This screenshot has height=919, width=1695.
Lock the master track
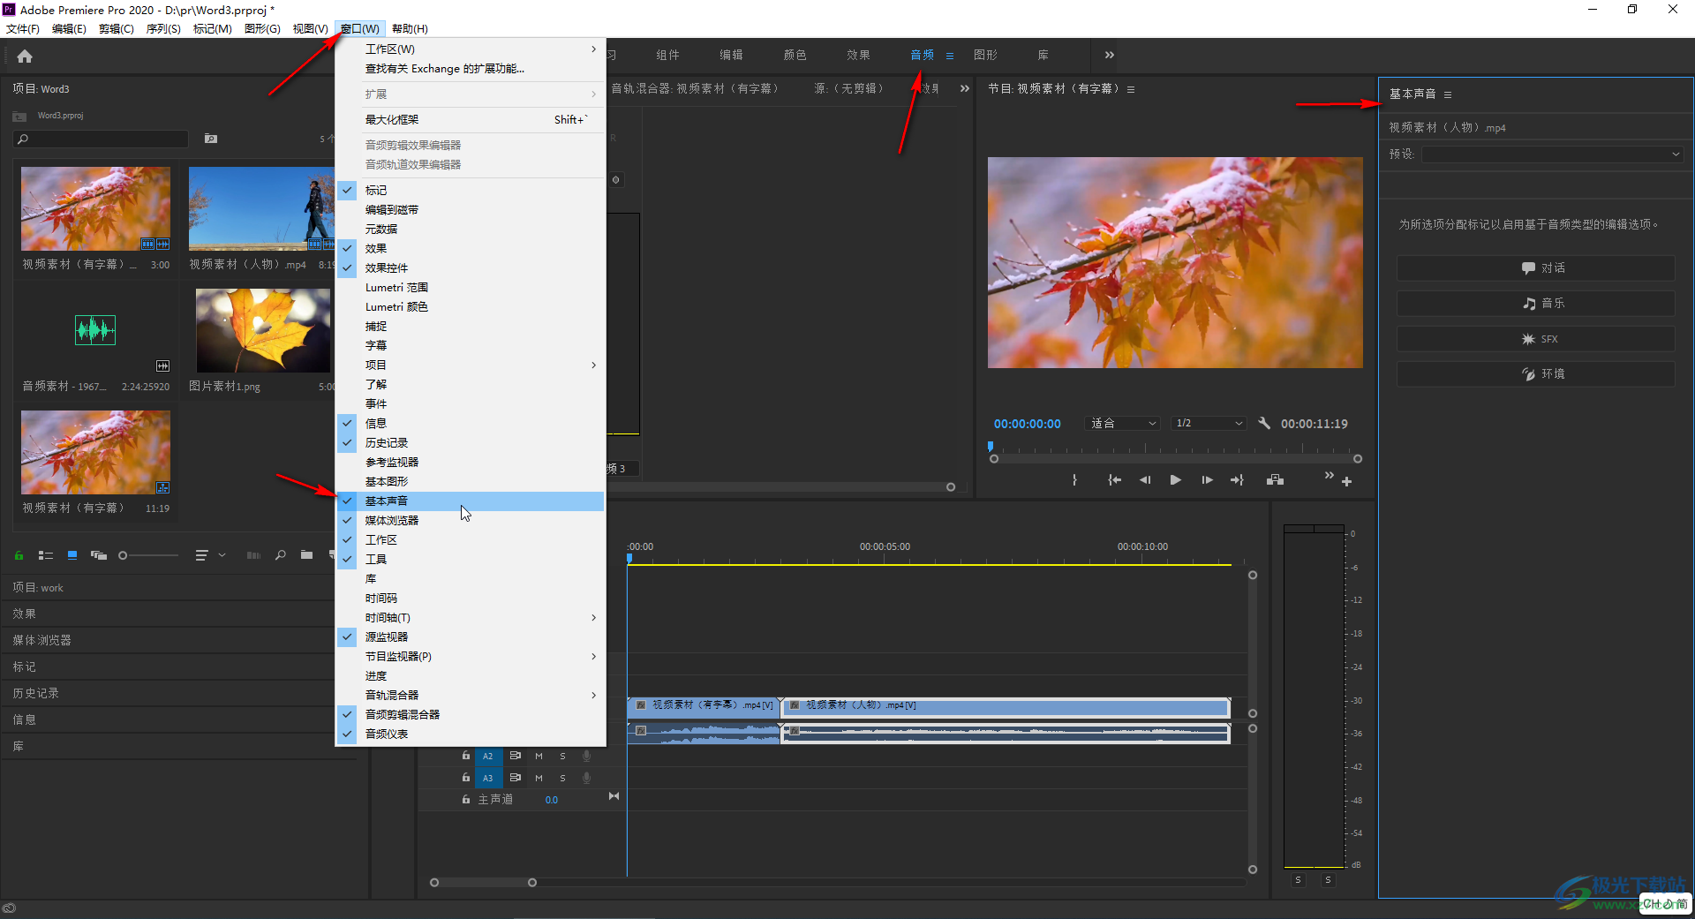(x=466, y=800)
